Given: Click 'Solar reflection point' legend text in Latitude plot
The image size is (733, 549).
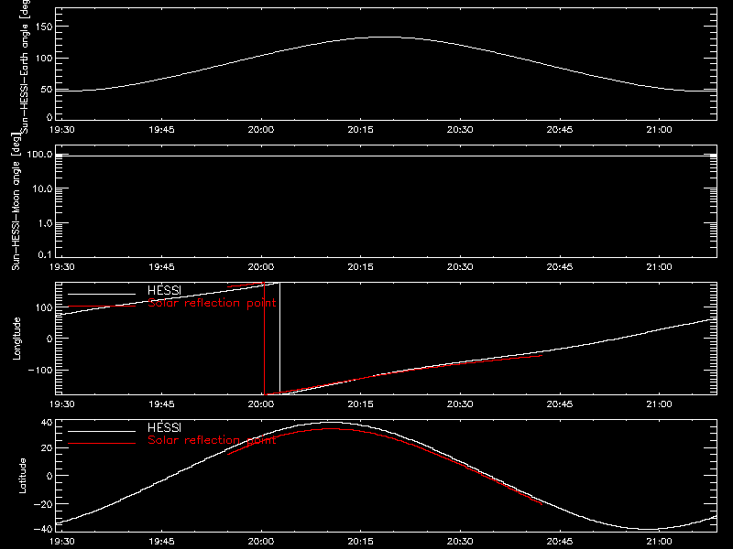Looking at the screenshot, I should pyautogui.click(x=212, y=440).
